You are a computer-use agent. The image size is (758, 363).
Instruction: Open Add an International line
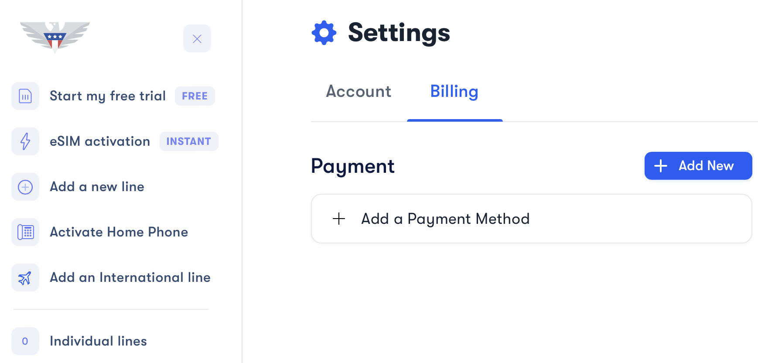point(130,277)
